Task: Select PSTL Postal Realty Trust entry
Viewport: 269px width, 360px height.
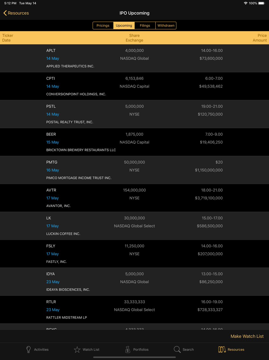Action: (x=134, y=114)
